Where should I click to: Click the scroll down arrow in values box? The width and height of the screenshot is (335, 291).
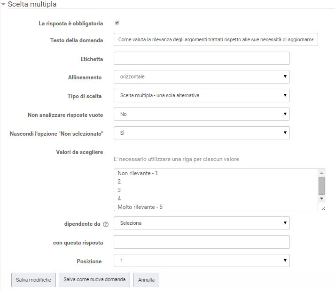[321, 199]
